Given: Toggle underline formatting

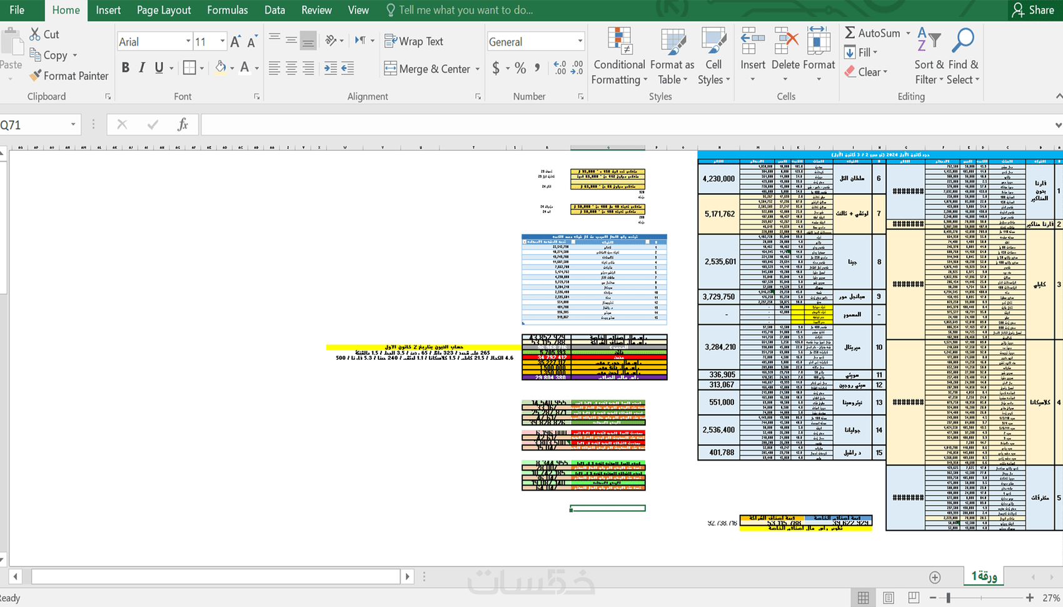Looking at the screenshot, I should pos(159,68).
